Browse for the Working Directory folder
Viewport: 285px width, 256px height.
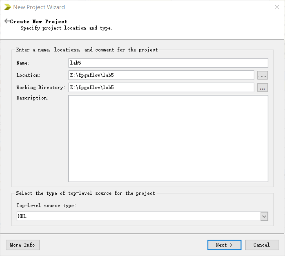262,88
